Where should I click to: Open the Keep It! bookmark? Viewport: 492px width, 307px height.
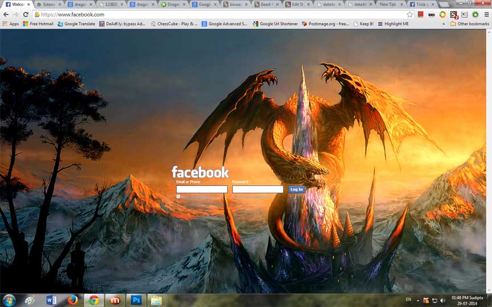tap(363, 24)
